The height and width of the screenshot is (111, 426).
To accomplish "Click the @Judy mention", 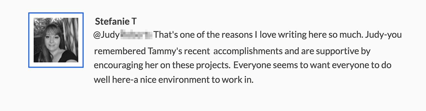I will coord(106,35).
